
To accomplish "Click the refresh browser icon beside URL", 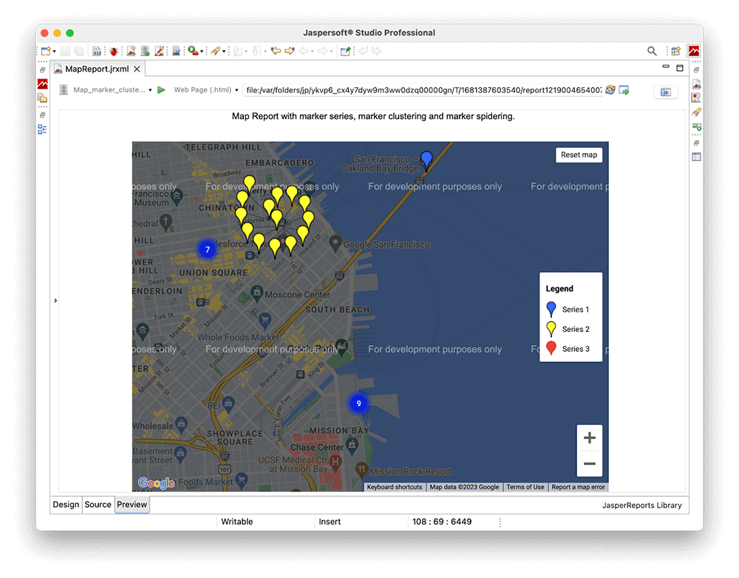I will point(610,89).
